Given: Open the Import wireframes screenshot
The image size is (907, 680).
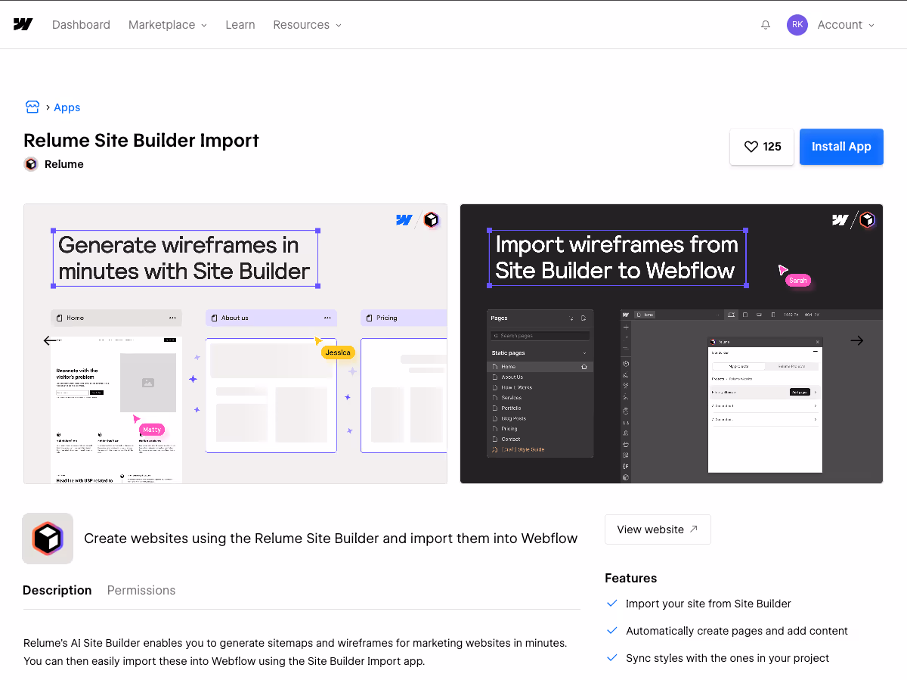Looking at the screenshot, I should click(671, 343).
